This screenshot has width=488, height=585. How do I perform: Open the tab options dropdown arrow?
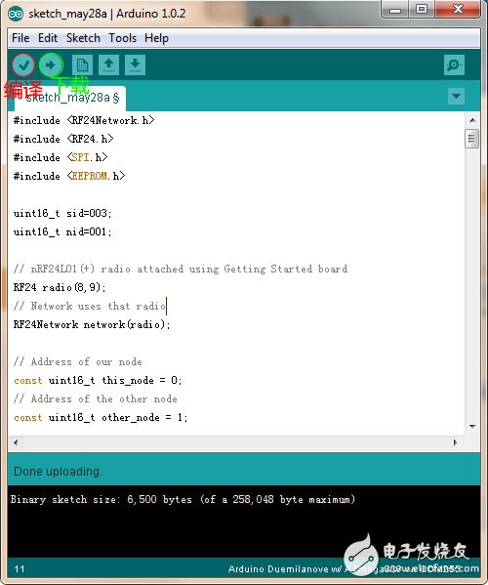[456, 97]
